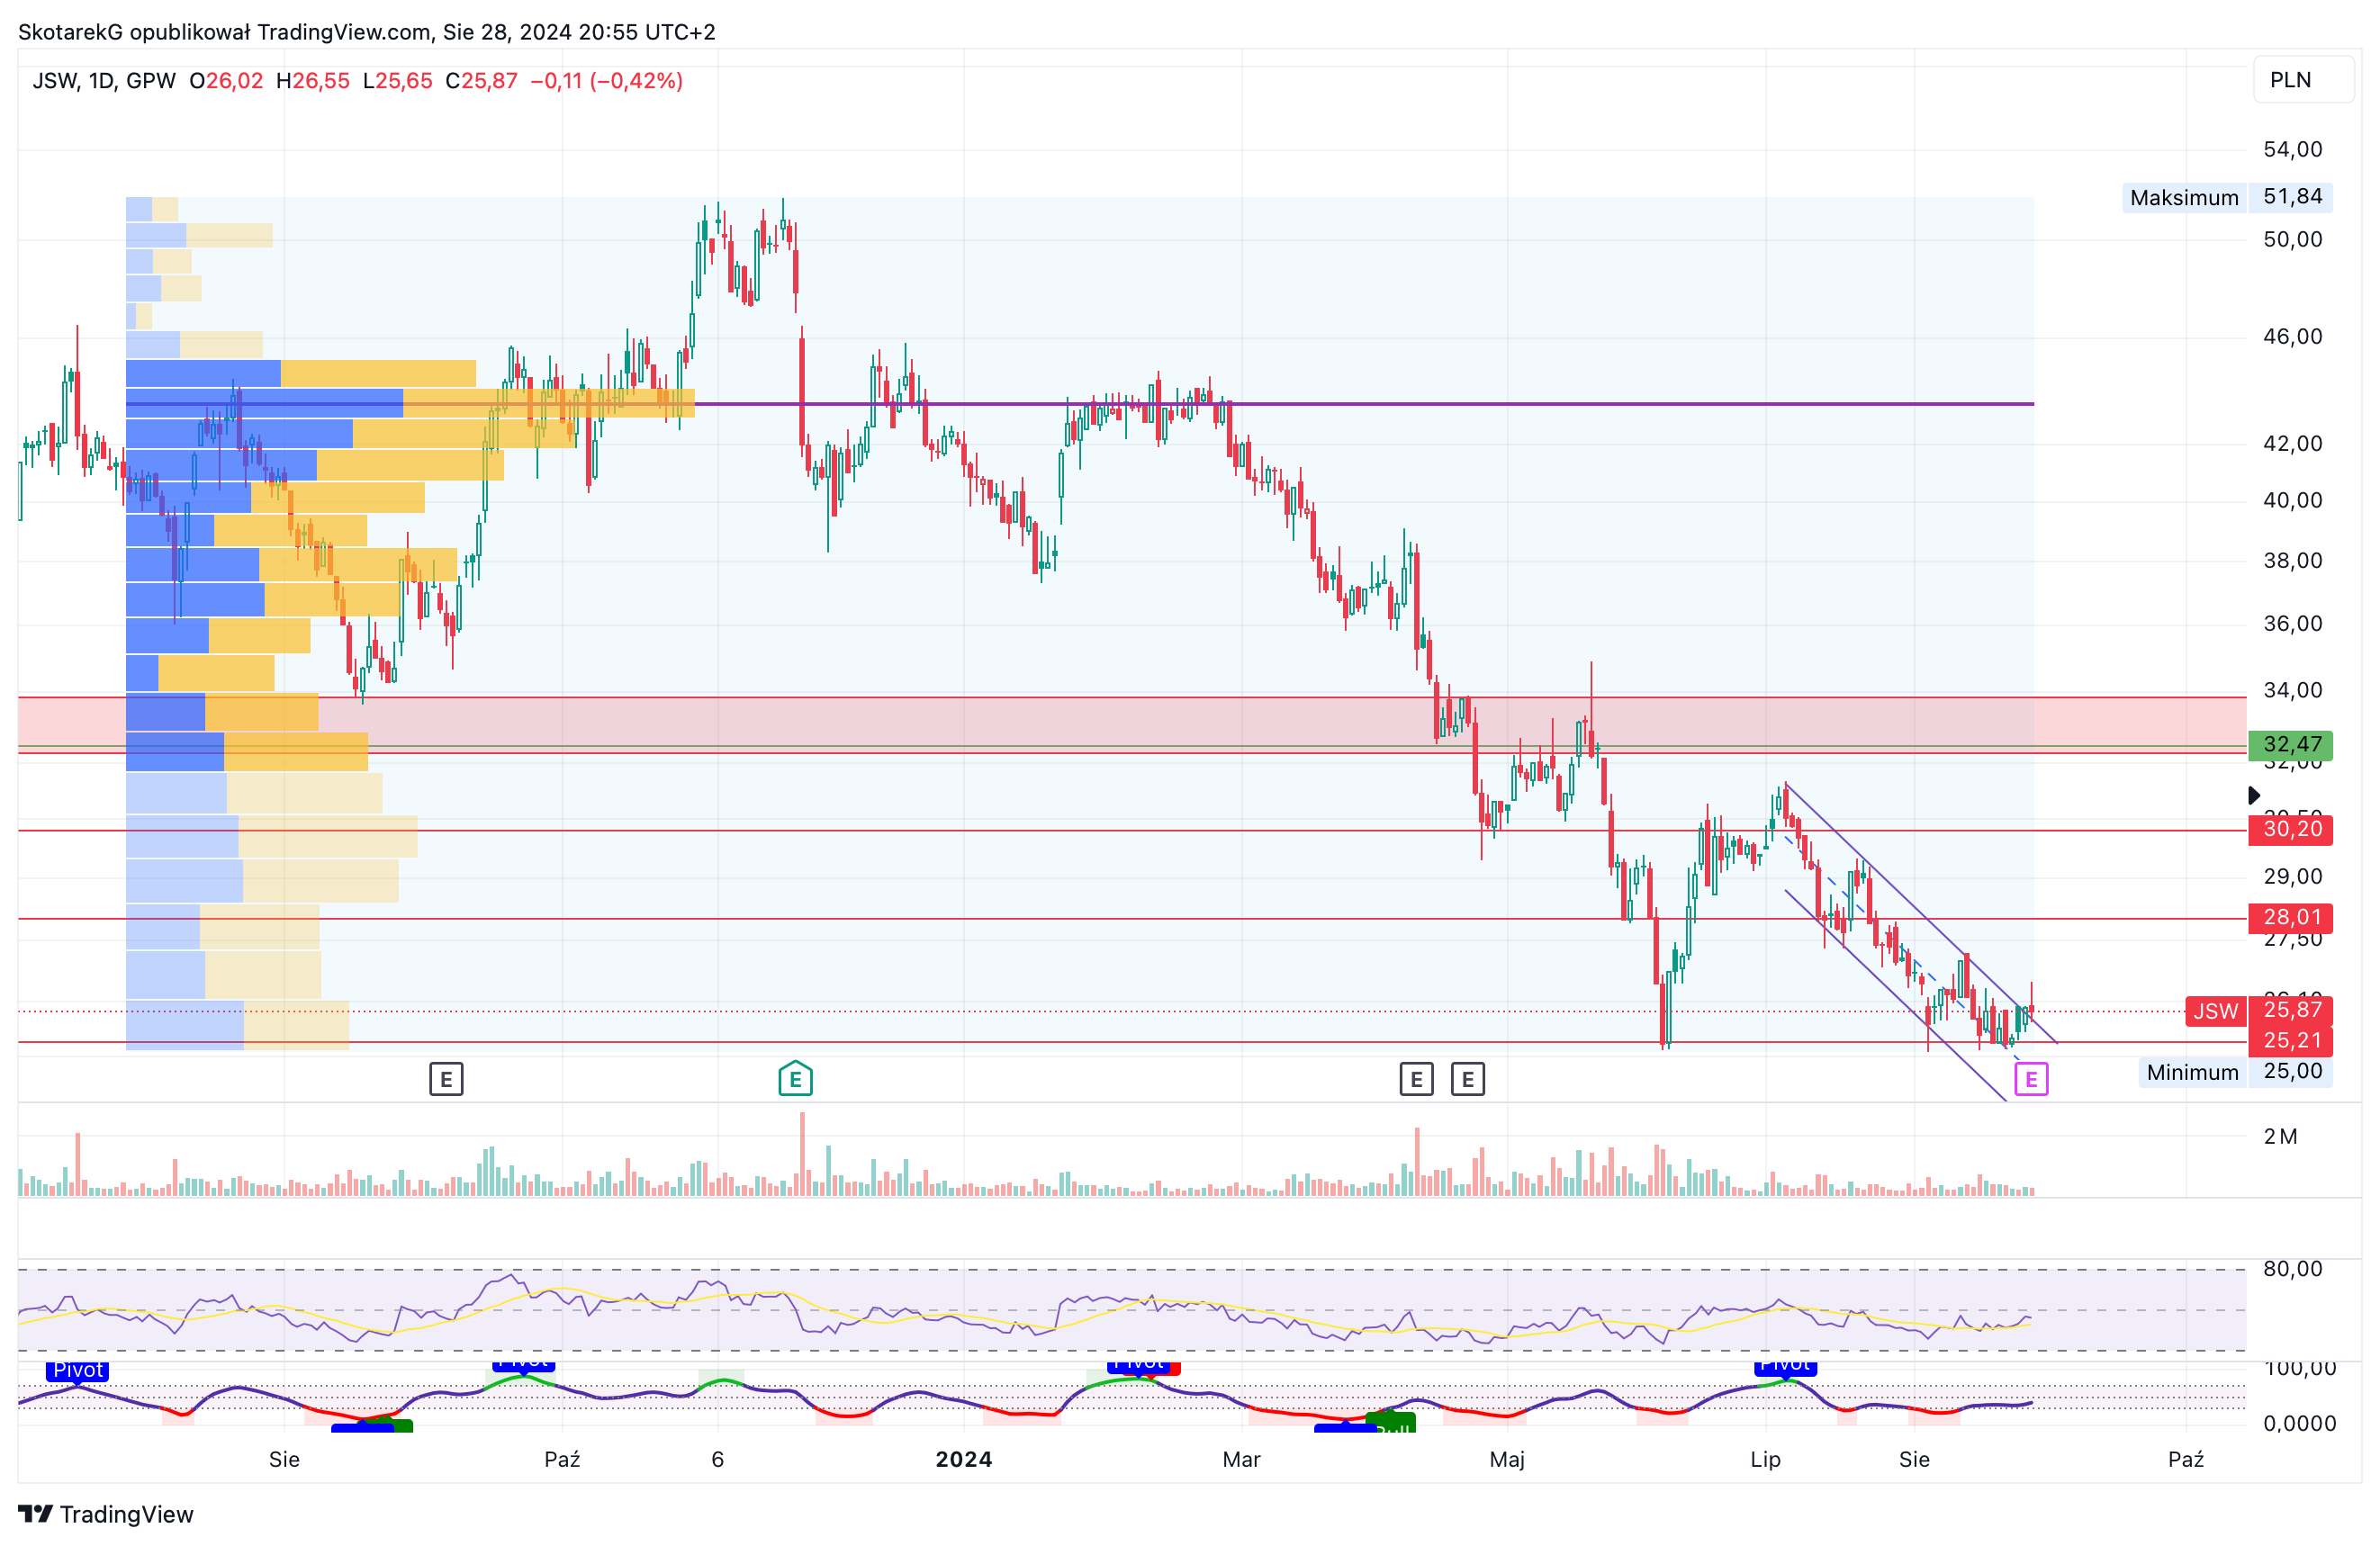Click the fully visible blue Pivot label
Image resolution: width=2380 pixels, height=1546 pixels.
pyautogui.click(x=78, y=1370)
